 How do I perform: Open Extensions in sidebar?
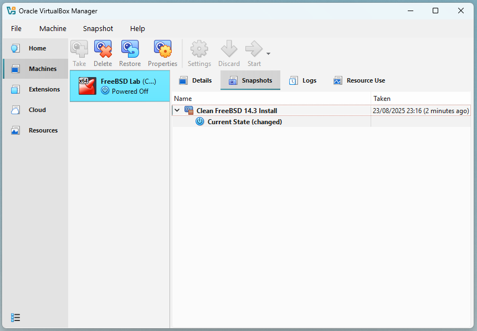(35, 89)
